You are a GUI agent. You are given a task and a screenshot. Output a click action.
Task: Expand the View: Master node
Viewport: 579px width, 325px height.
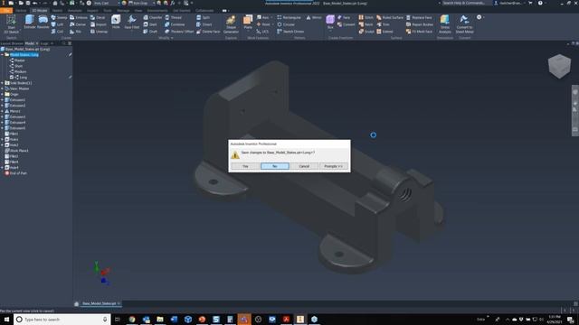coord(2,88)
